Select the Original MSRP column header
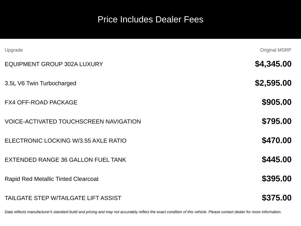Screen dimensions: 301x226 (x=275, y=50)
